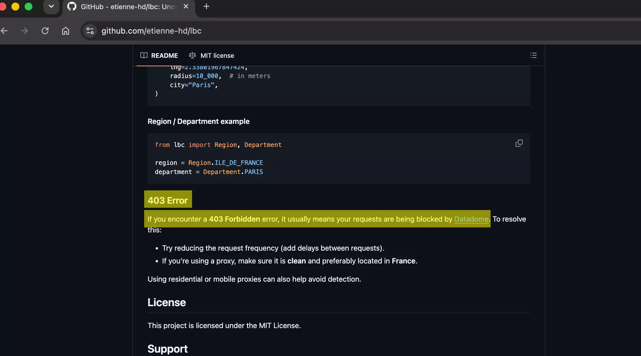641x356 pixels.
Task: Copy the Region Department code snippet
Action: pos(519,143)
